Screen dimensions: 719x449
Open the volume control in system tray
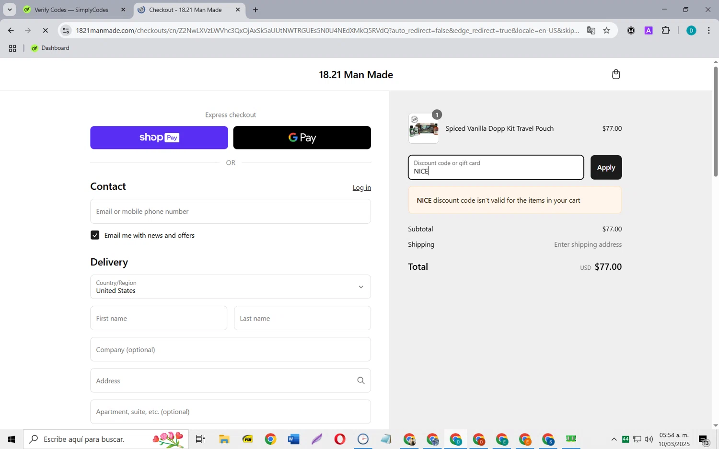pyautogui.click(x=649, y=439)
